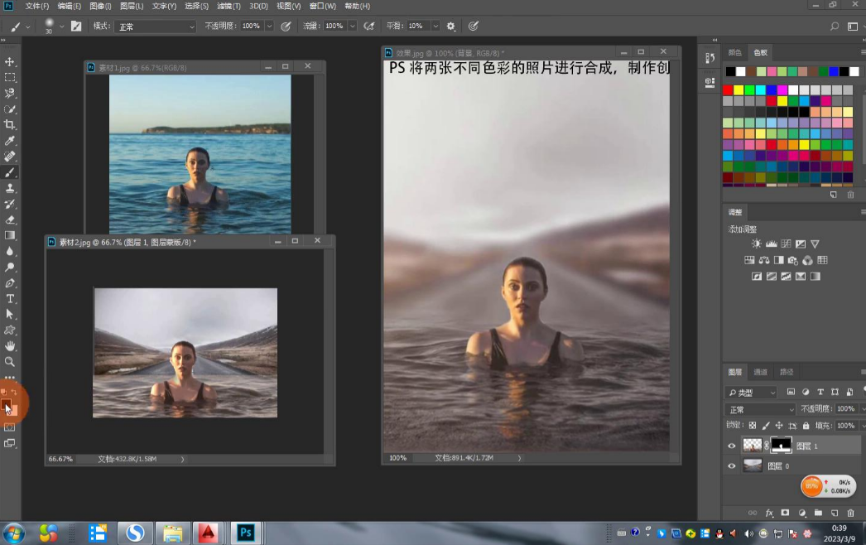Screen dimensions: 866x545
Task: Select the Zoom tool
Action: point(10,362)
